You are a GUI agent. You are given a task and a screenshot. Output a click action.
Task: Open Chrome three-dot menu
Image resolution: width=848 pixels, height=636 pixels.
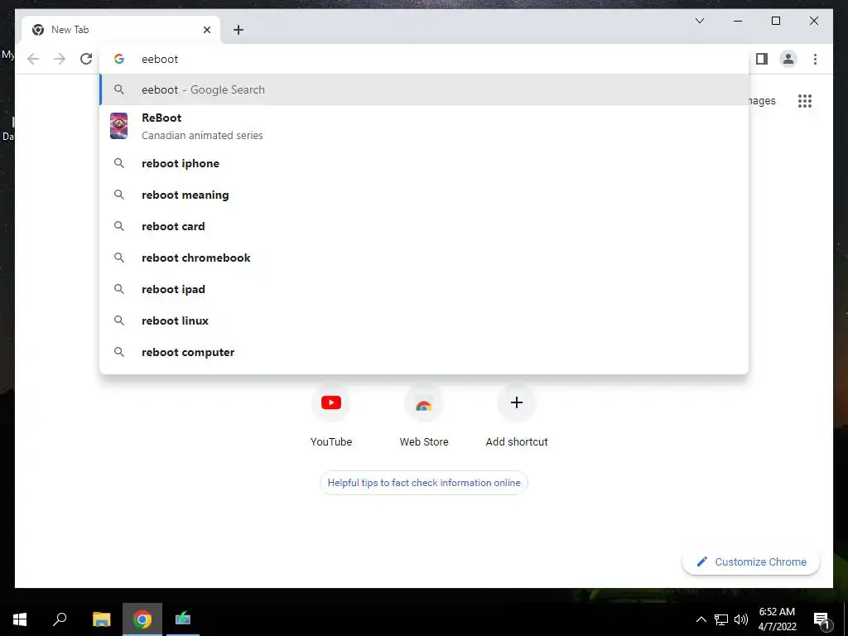815,59
